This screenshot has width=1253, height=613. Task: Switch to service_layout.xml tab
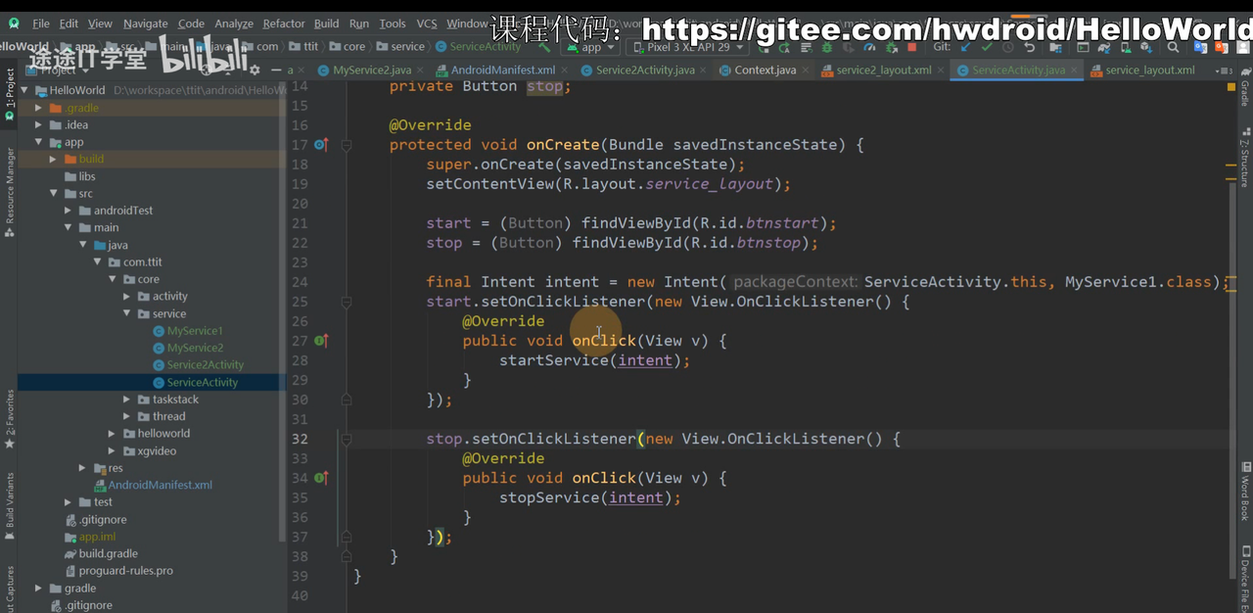pyautogui.click(x=1150, y=71)
